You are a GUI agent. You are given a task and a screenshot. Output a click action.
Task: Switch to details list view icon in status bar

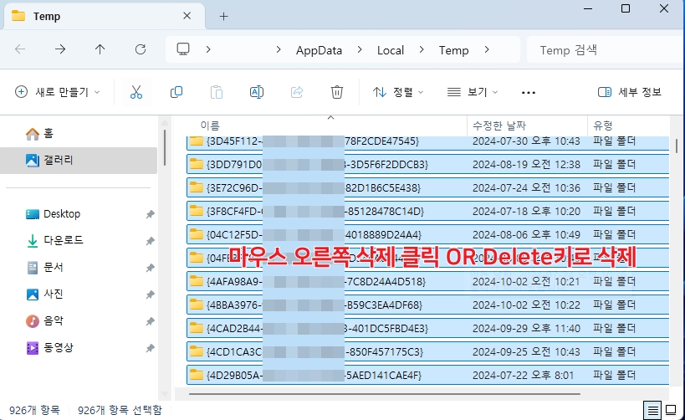(652, 411)
